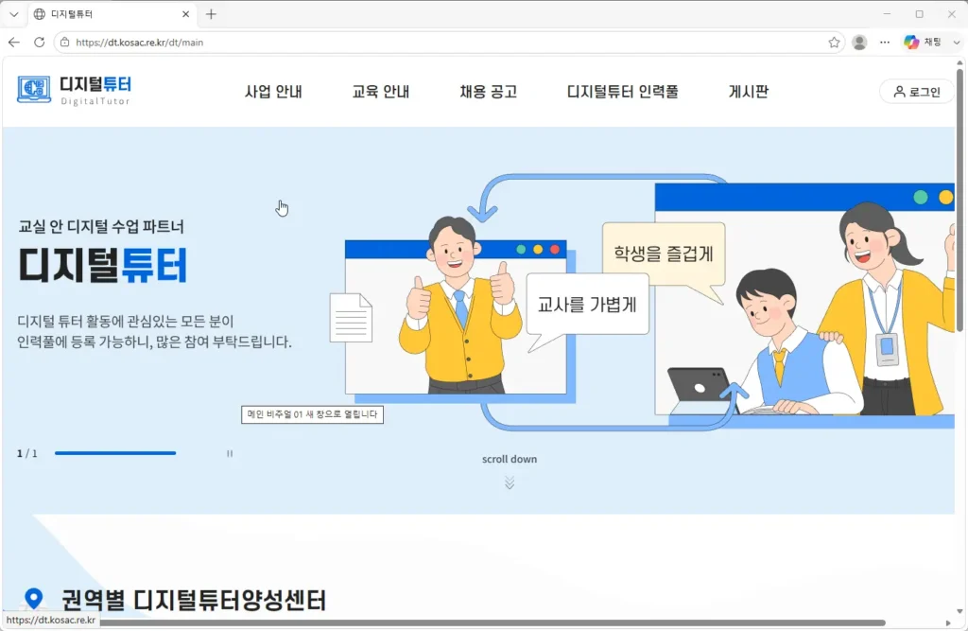Minimize the browser window

point(887,13)
